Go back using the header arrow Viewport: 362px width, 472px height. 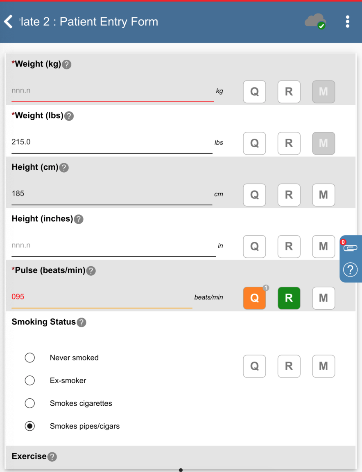tap(9, 22)
